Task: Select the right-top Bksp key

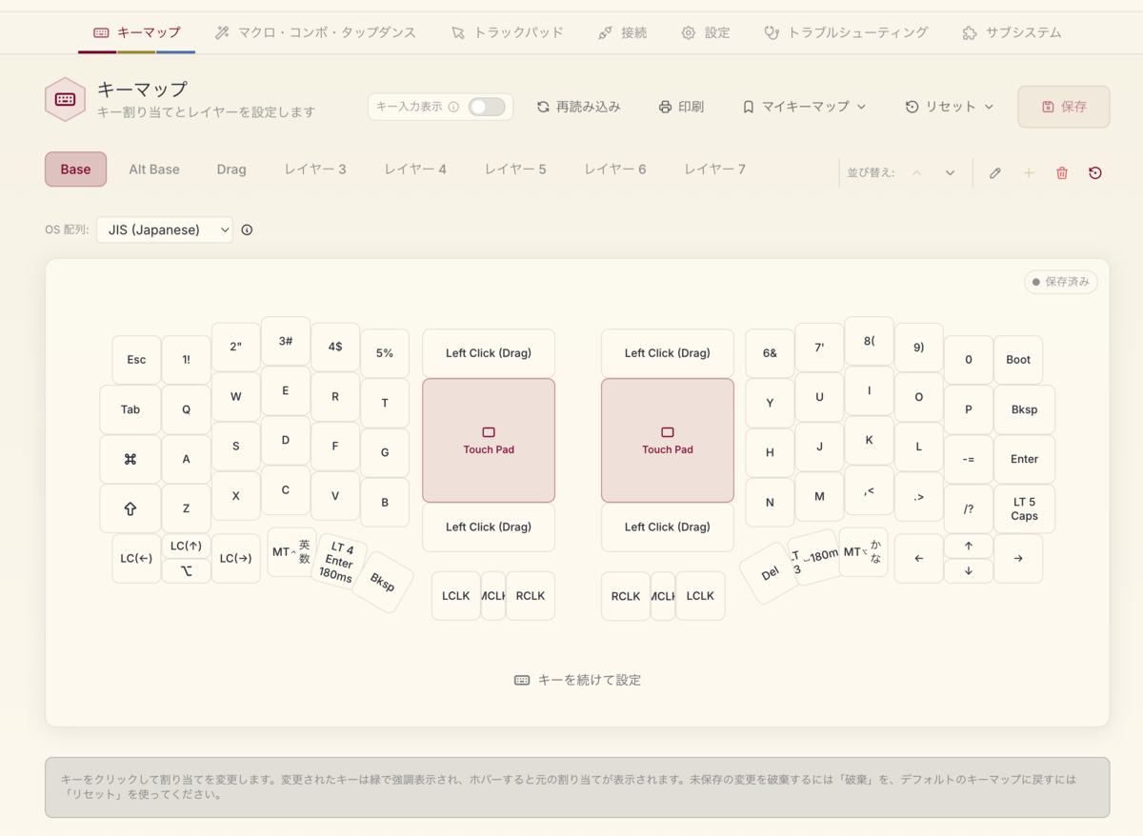Action: coord(1025,409)
